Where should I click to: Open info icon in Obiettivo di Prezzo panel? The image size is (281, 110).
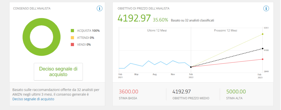(x=266, y=8)
